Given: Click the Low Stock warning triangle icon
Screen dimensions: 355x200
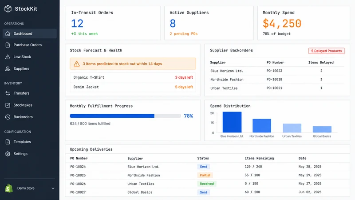Looking at the screenshot, I should 8,57.
